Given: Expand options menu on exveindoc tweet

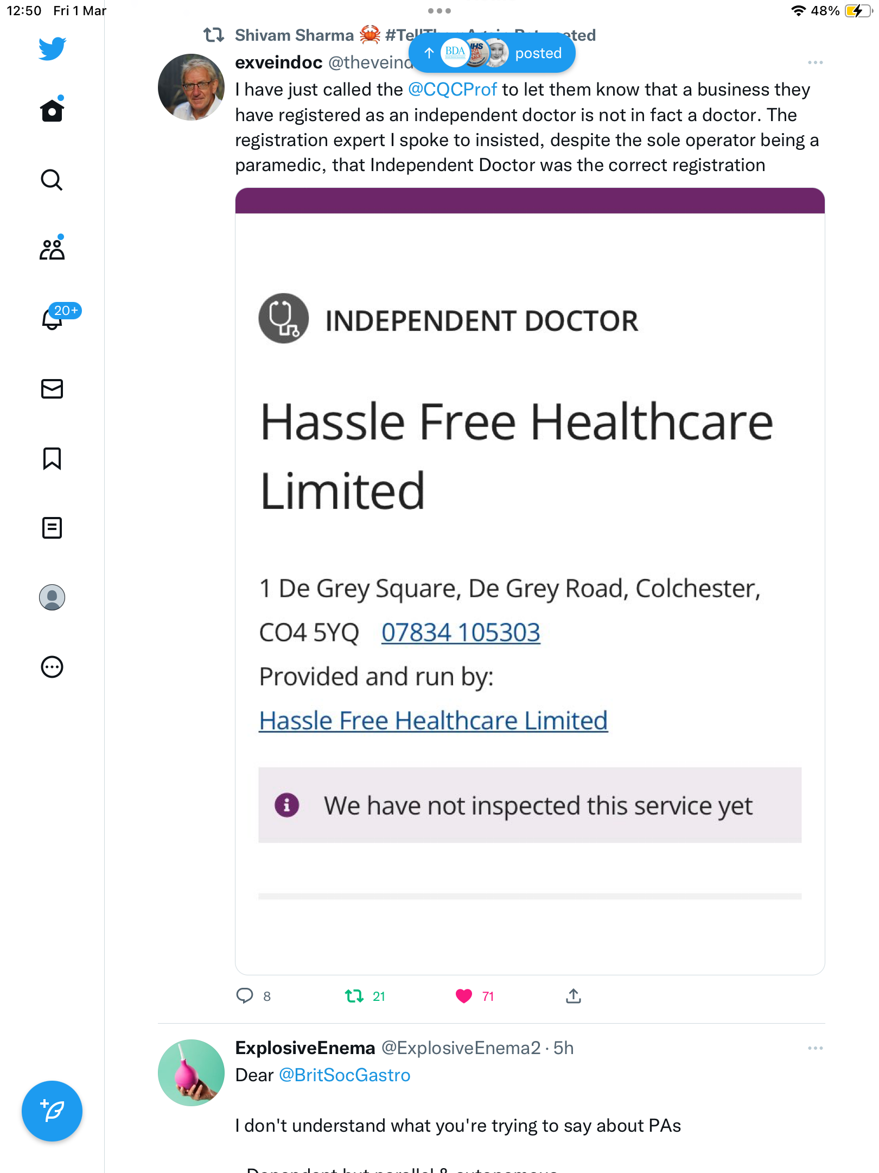Looking at the screenshot, I should [815, 63].
